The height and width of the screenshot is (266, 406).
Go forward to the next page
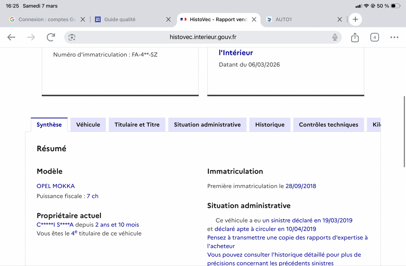[x=31, y=37]
